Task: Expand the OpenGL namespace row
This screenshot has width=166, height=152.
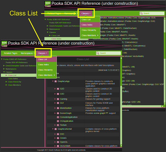Action: pyautogui.click(x=55, y=142)
